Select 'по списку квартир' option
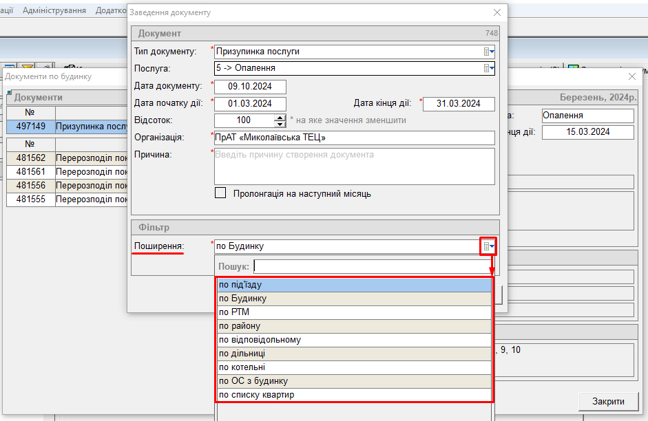648x421 pixels. pos(354,395)
